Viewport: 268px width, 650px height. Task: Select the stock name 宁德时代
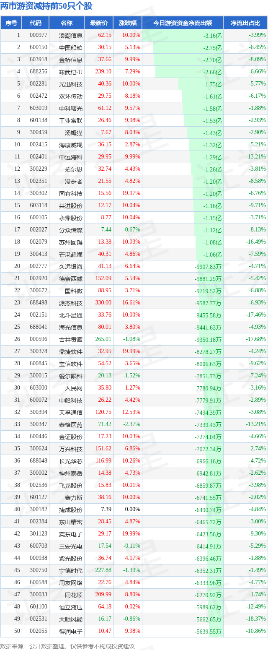point(71,571)
